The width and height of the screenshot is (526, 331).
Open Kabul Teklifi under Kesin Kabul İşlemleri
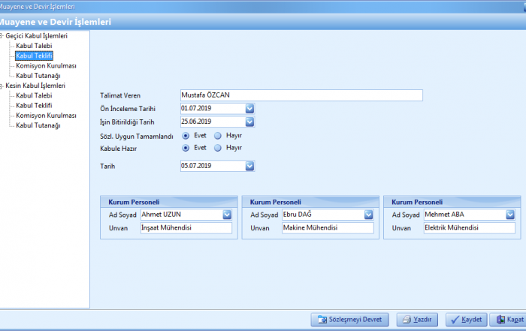[x=34, y=106]
